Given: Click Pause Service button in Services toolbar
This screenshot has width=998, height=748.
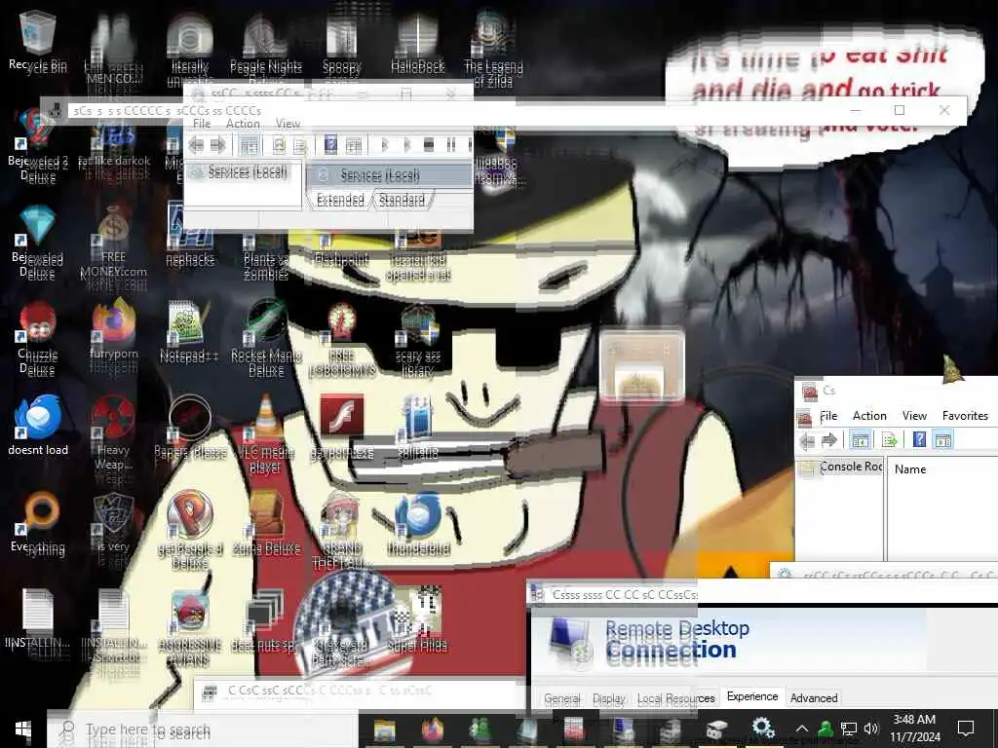Looking at the screenshot, I should coord(450,146).
